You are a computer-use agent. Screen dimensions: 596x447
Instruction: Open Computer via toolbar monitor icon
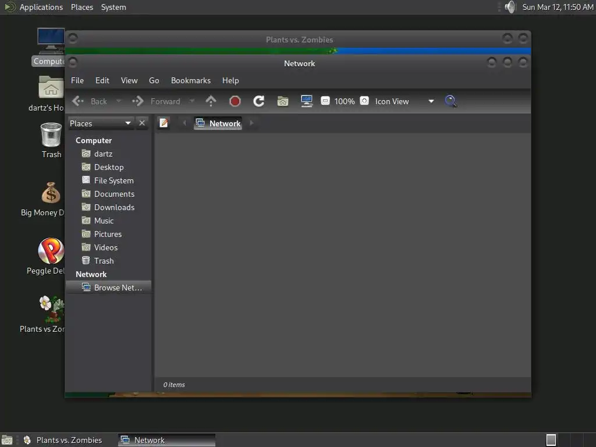point(307,101)
